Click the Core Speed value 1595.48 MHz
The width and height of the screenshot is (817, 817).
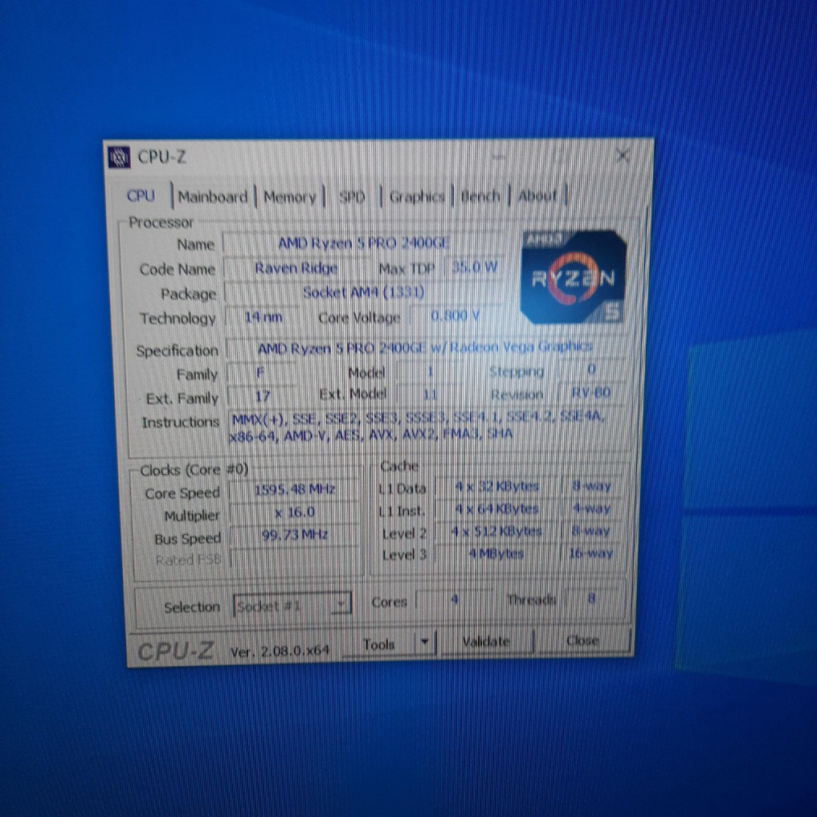pyautogui.click(x=294, y=489)
